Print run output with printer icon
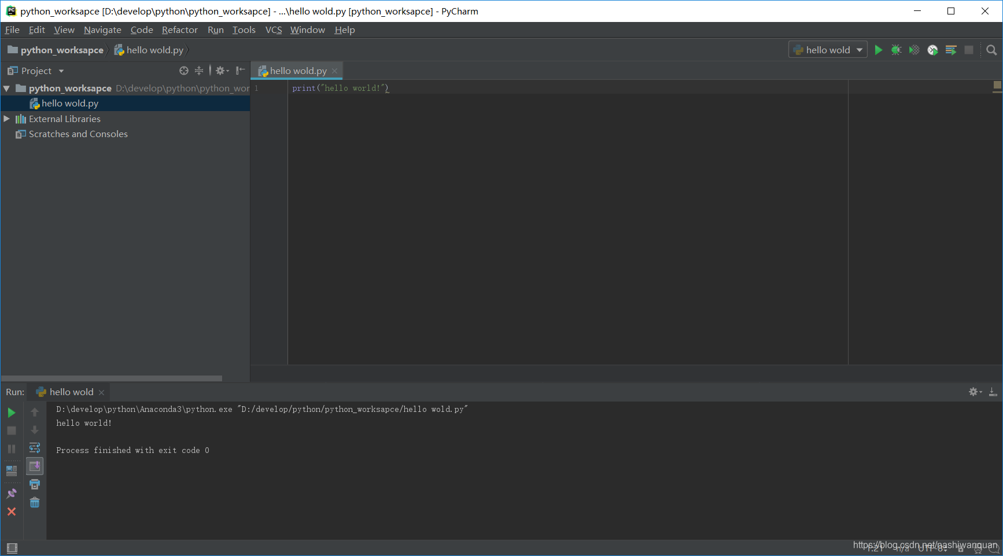The height and width of the screenshot is (556, 1003). (35, 484)
